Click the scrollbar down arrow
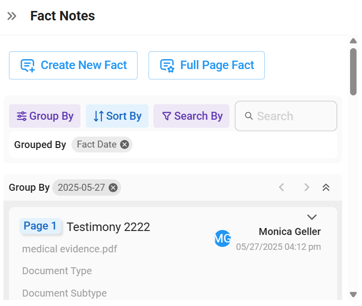 tap(353, 295)
